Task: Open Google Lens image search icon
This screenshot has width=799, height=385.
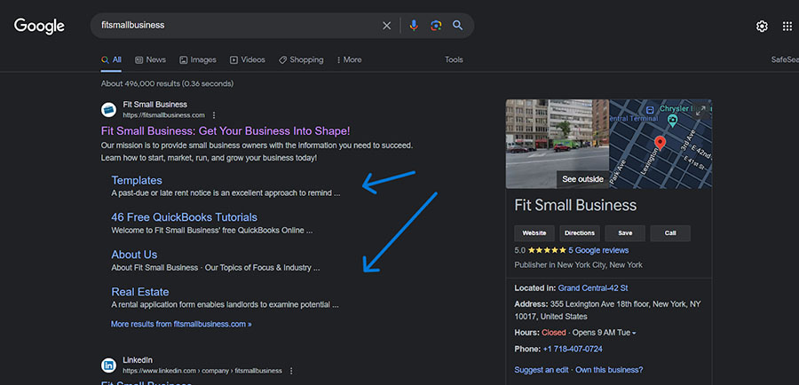Action: click(436, 26)
